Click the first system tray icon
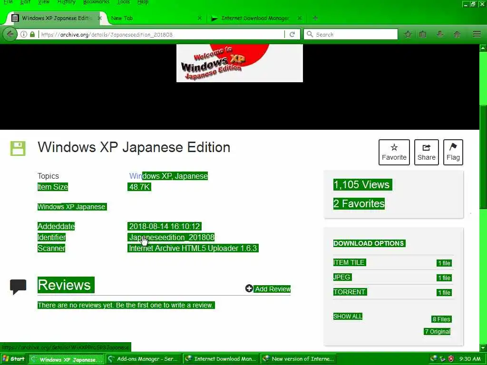 [434, 359]
